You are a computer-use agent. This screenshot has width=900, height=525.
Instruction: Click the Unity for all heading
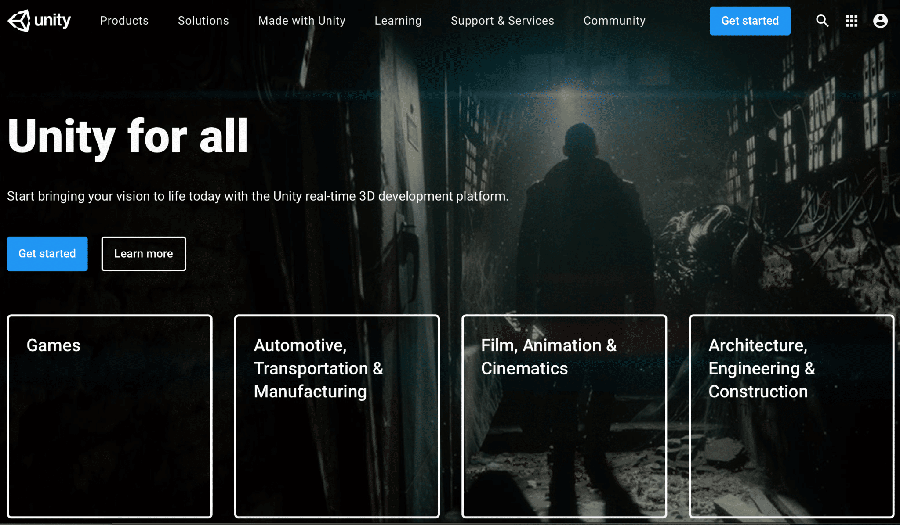point(128,137)
